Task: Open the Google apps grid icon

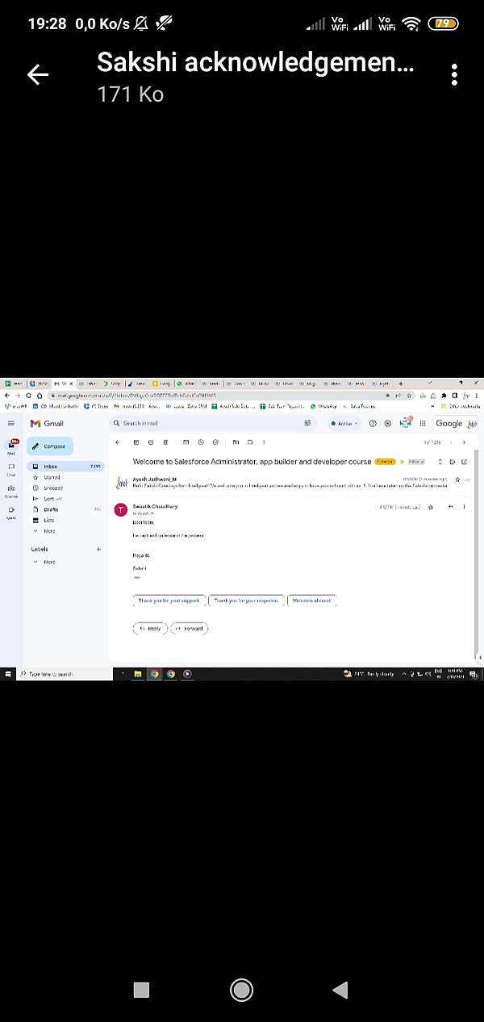Action: (423, 423)
